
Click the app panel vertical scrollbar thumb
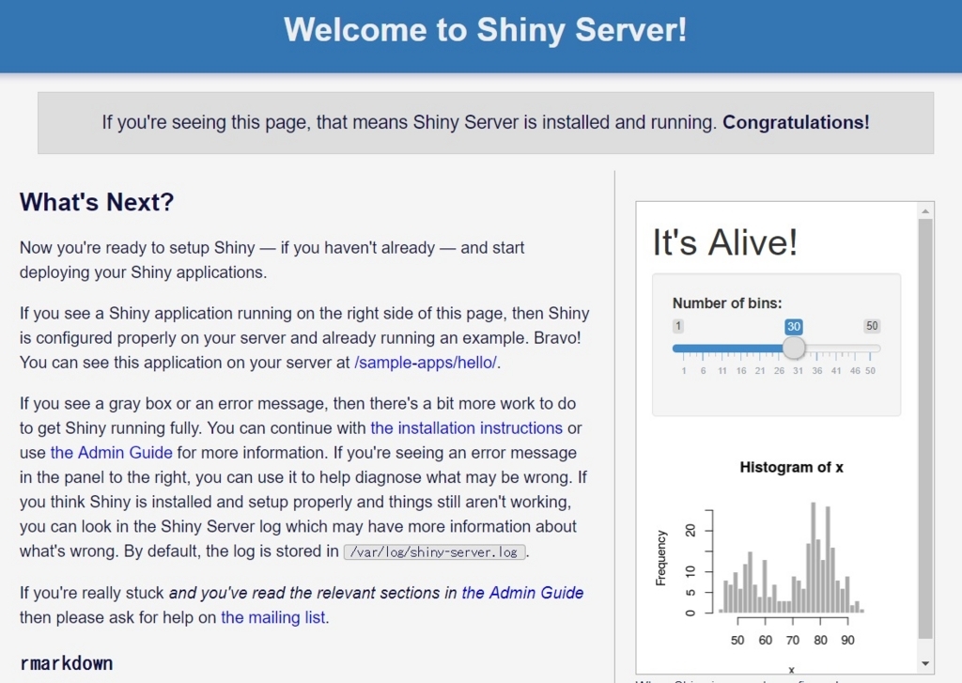coord(925,428)
